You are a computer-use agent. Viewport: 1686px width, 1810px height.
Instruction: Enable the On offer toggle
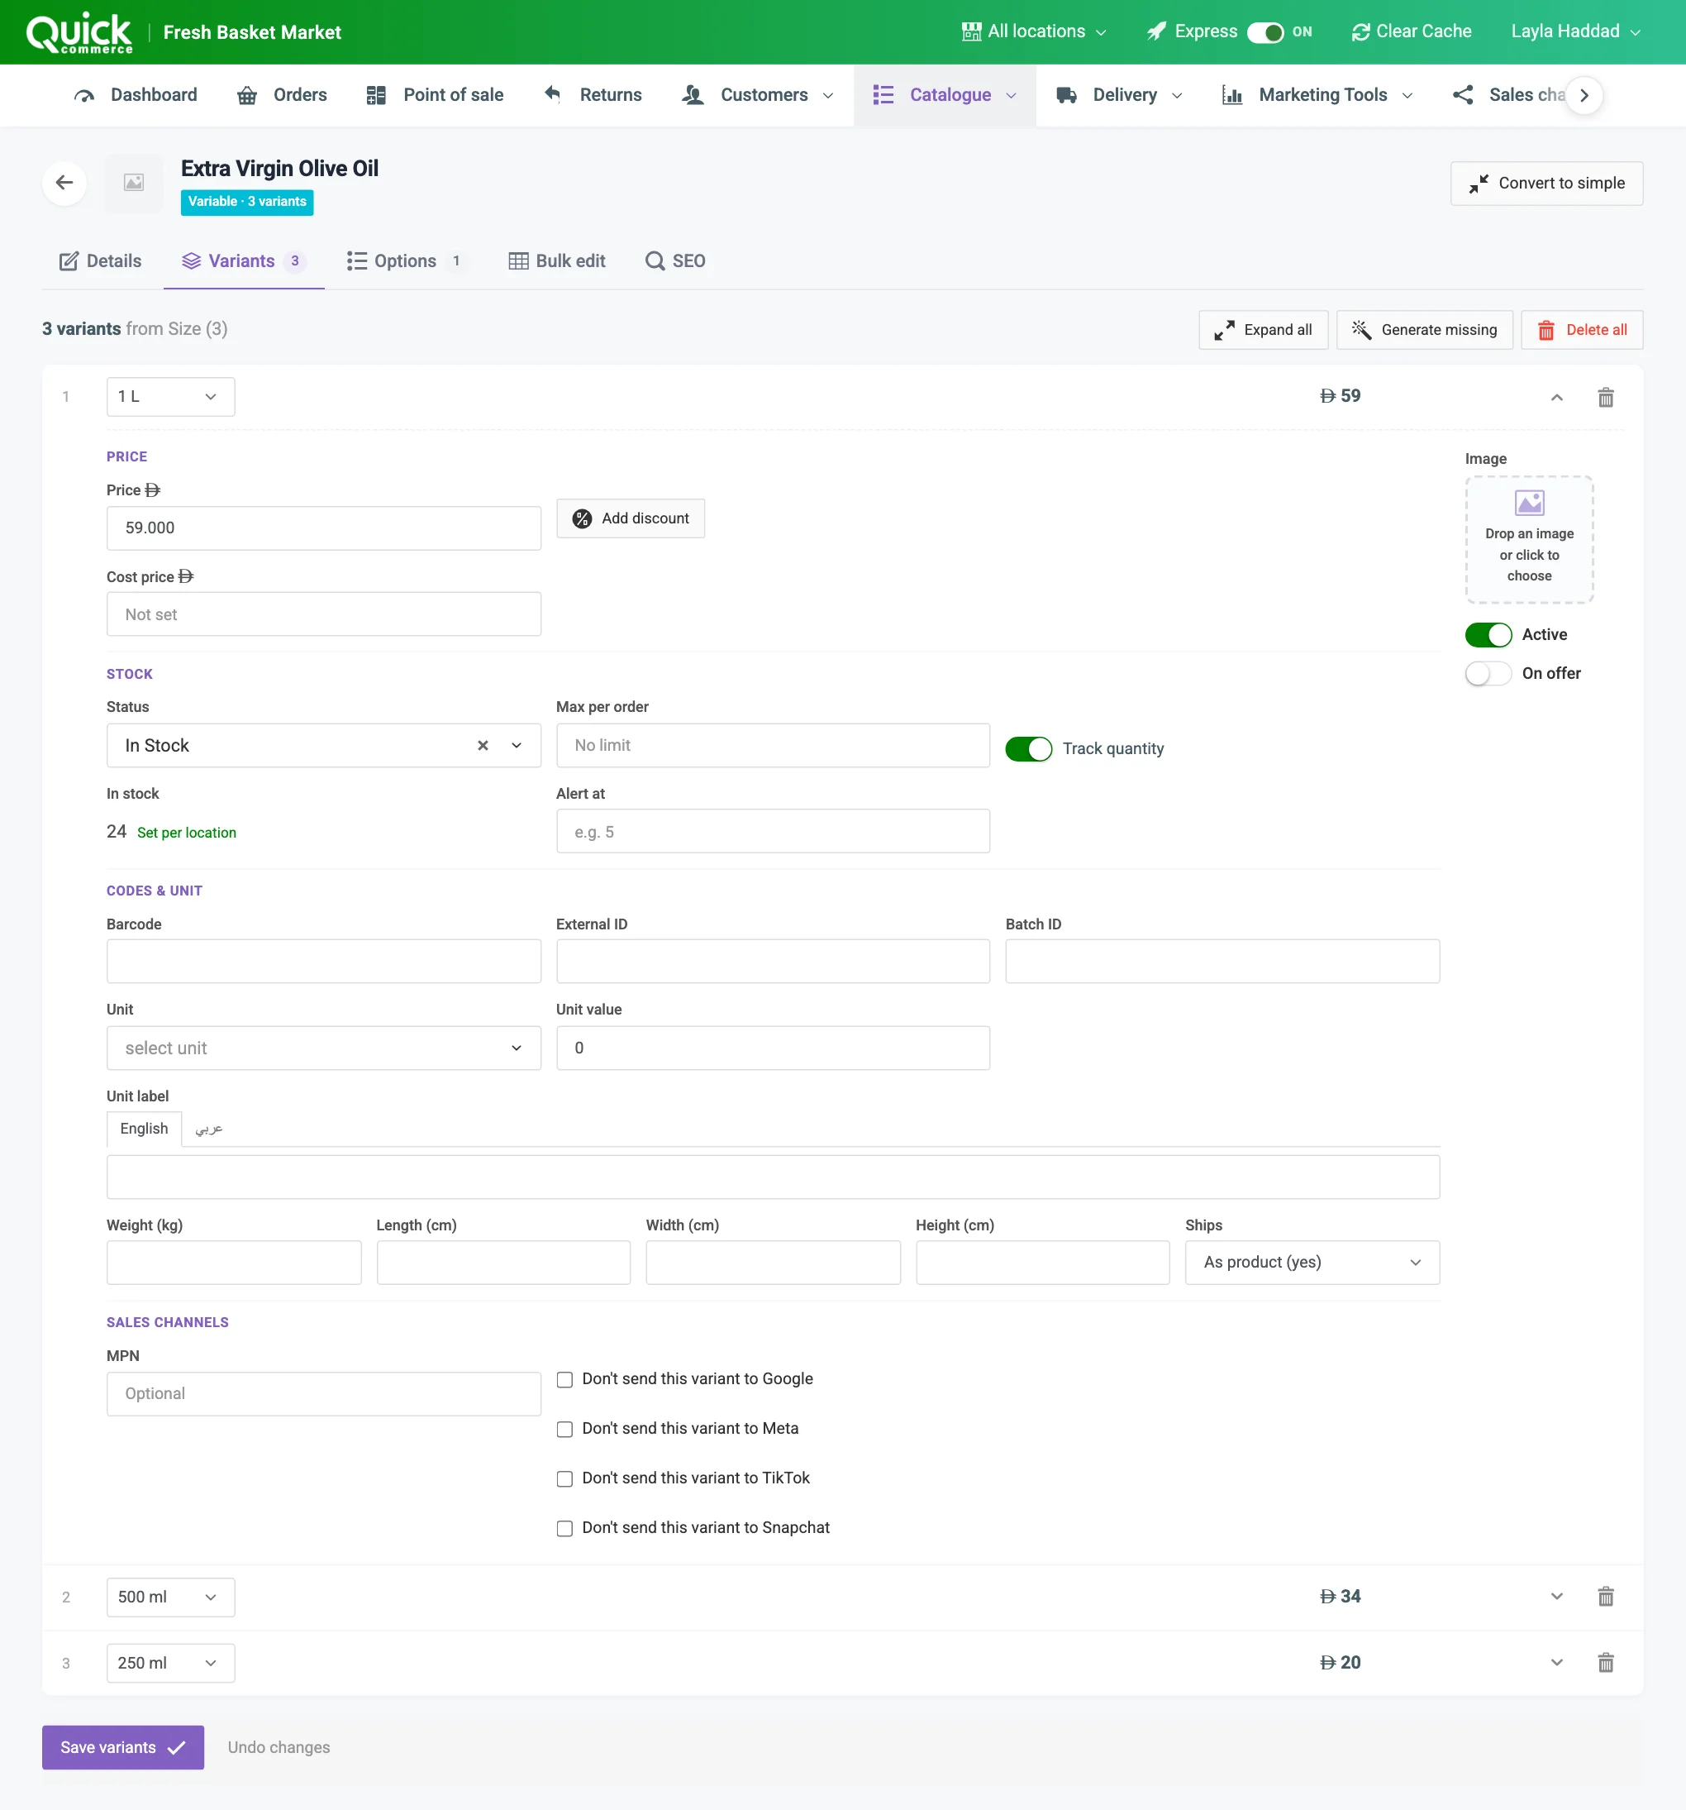(1488, 674)
